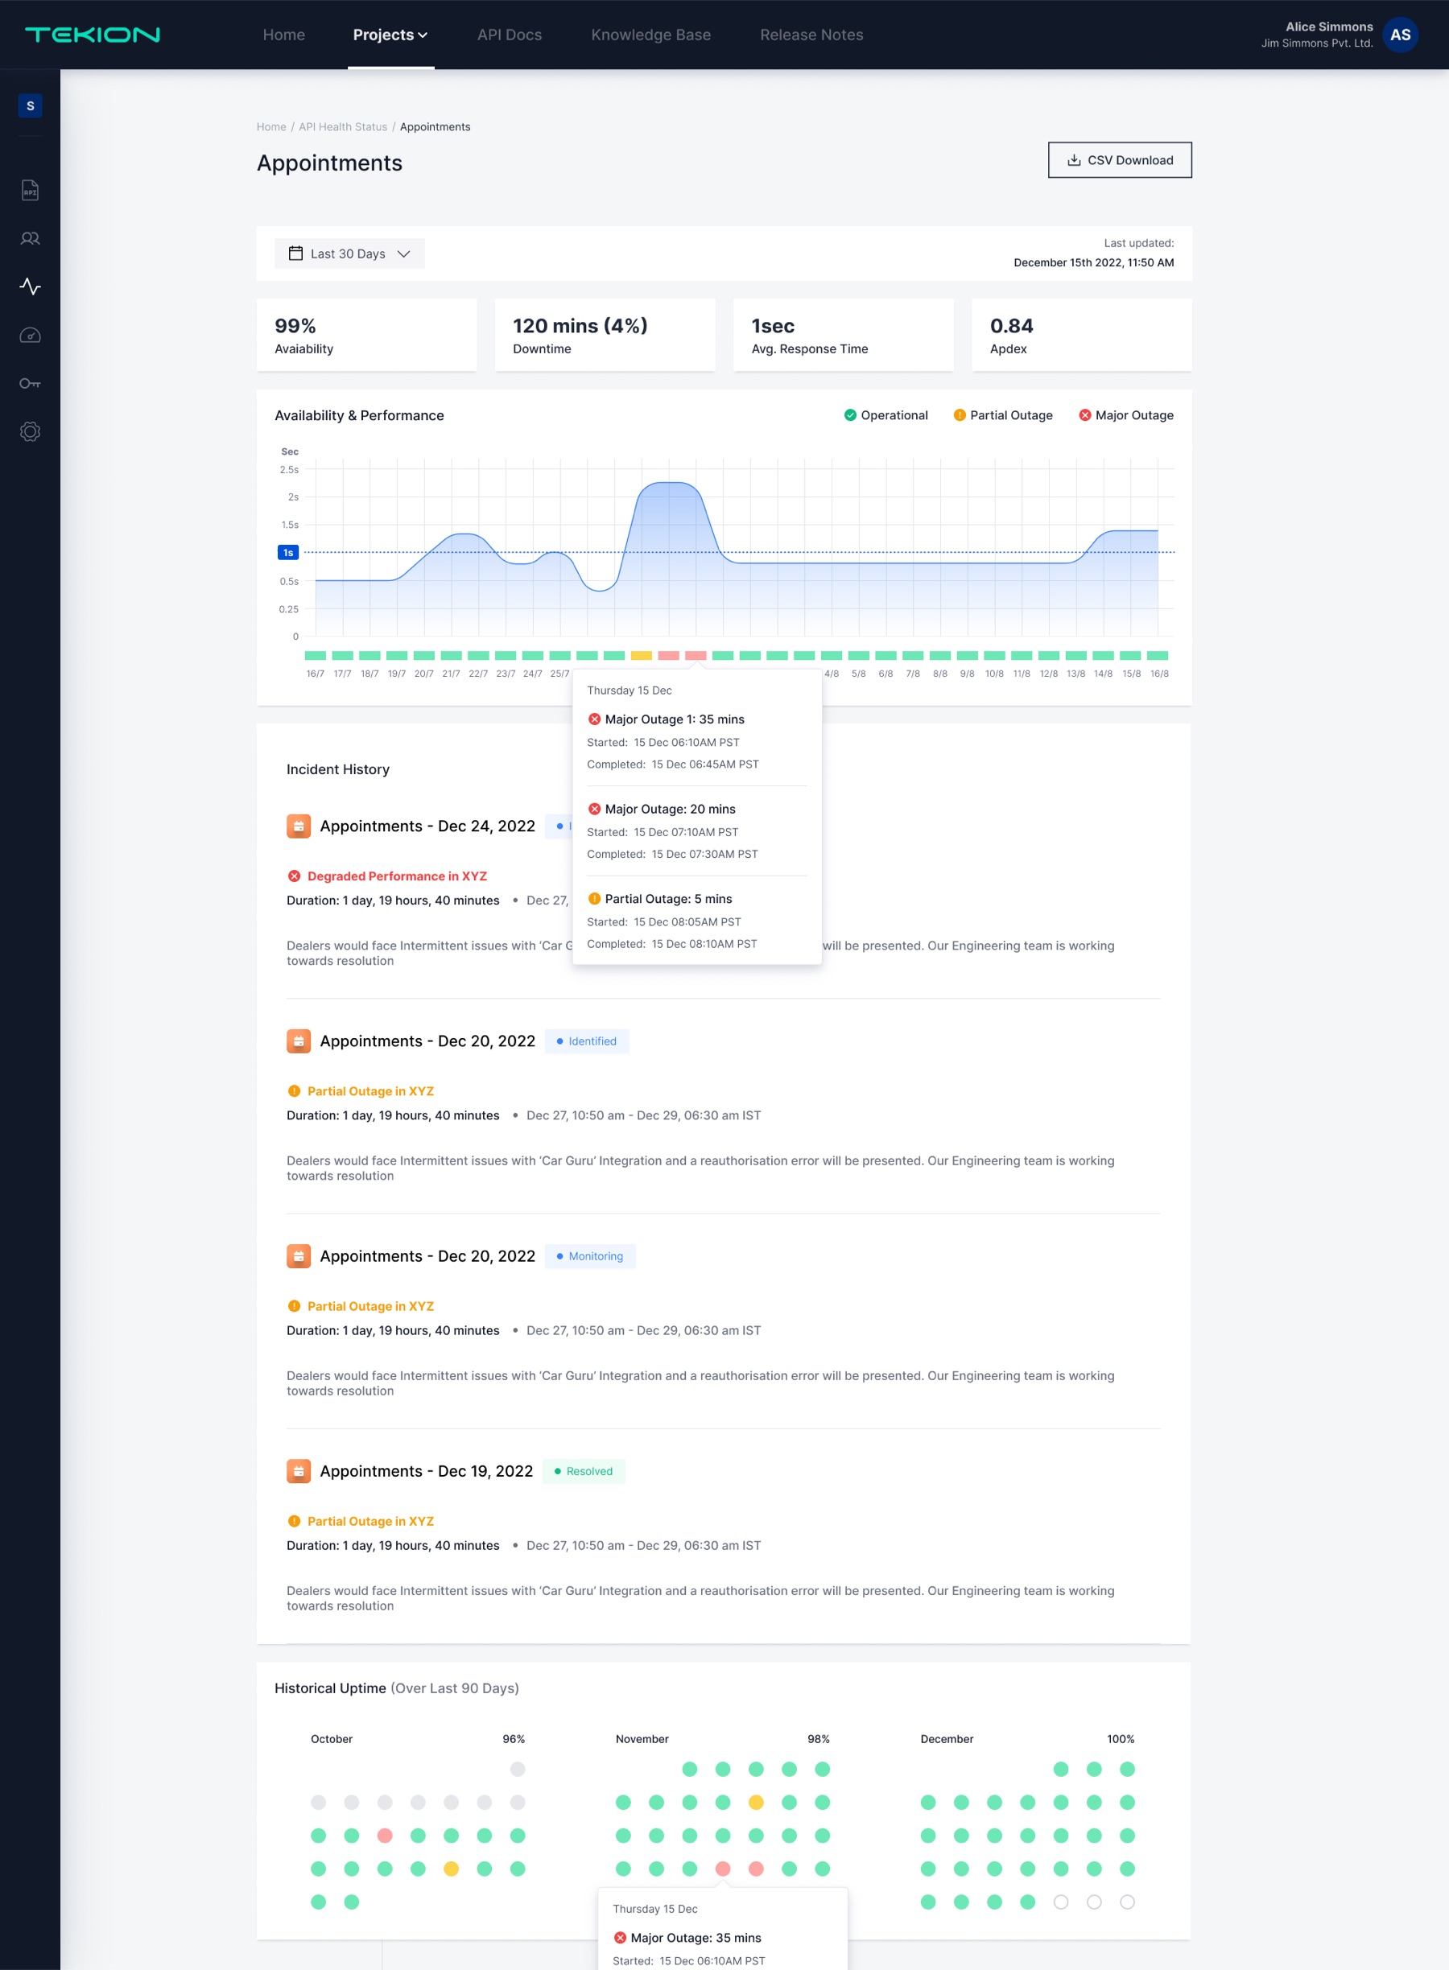Open the settings gear in sidebar
The width and height of the screenshot is (1449, 1970).
[x=30, y=431]
